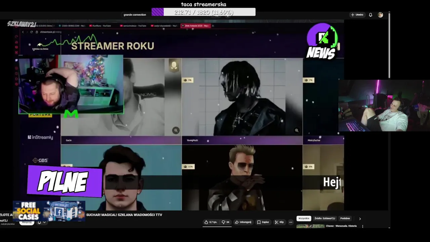This screenshot has width=430, height=242.
Task: Open the 'Chavez - Wenezuela. Historia' video title
Action: coord(341,226)
